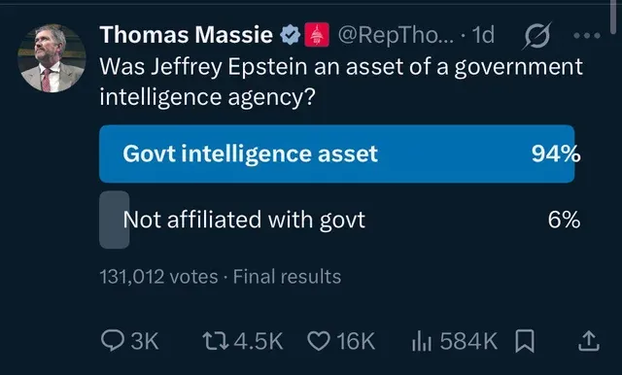Screen dimensions: 622x375
Task: Click the red Capitol affiliation badge
Action: coord(317,35)
